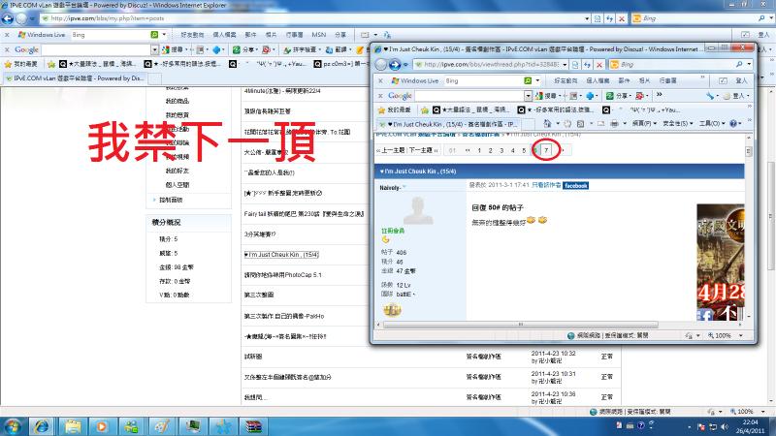Close Google toolbar in front window
Image resolution: width=776 pixels, height=436 pixels.
point(380,95)
